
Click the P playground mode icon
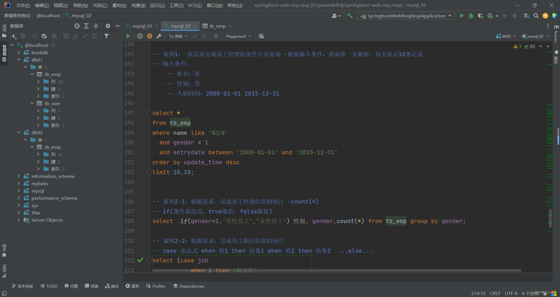pyautogui.click(x=150, y=36)
